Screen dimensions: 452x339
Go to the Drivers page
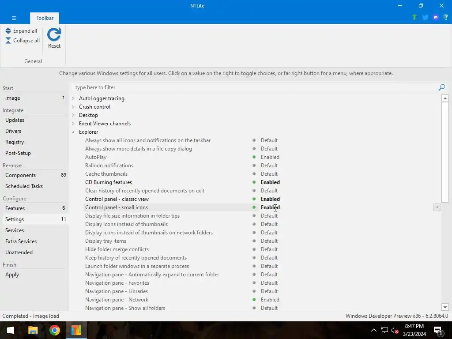(35, 131)
